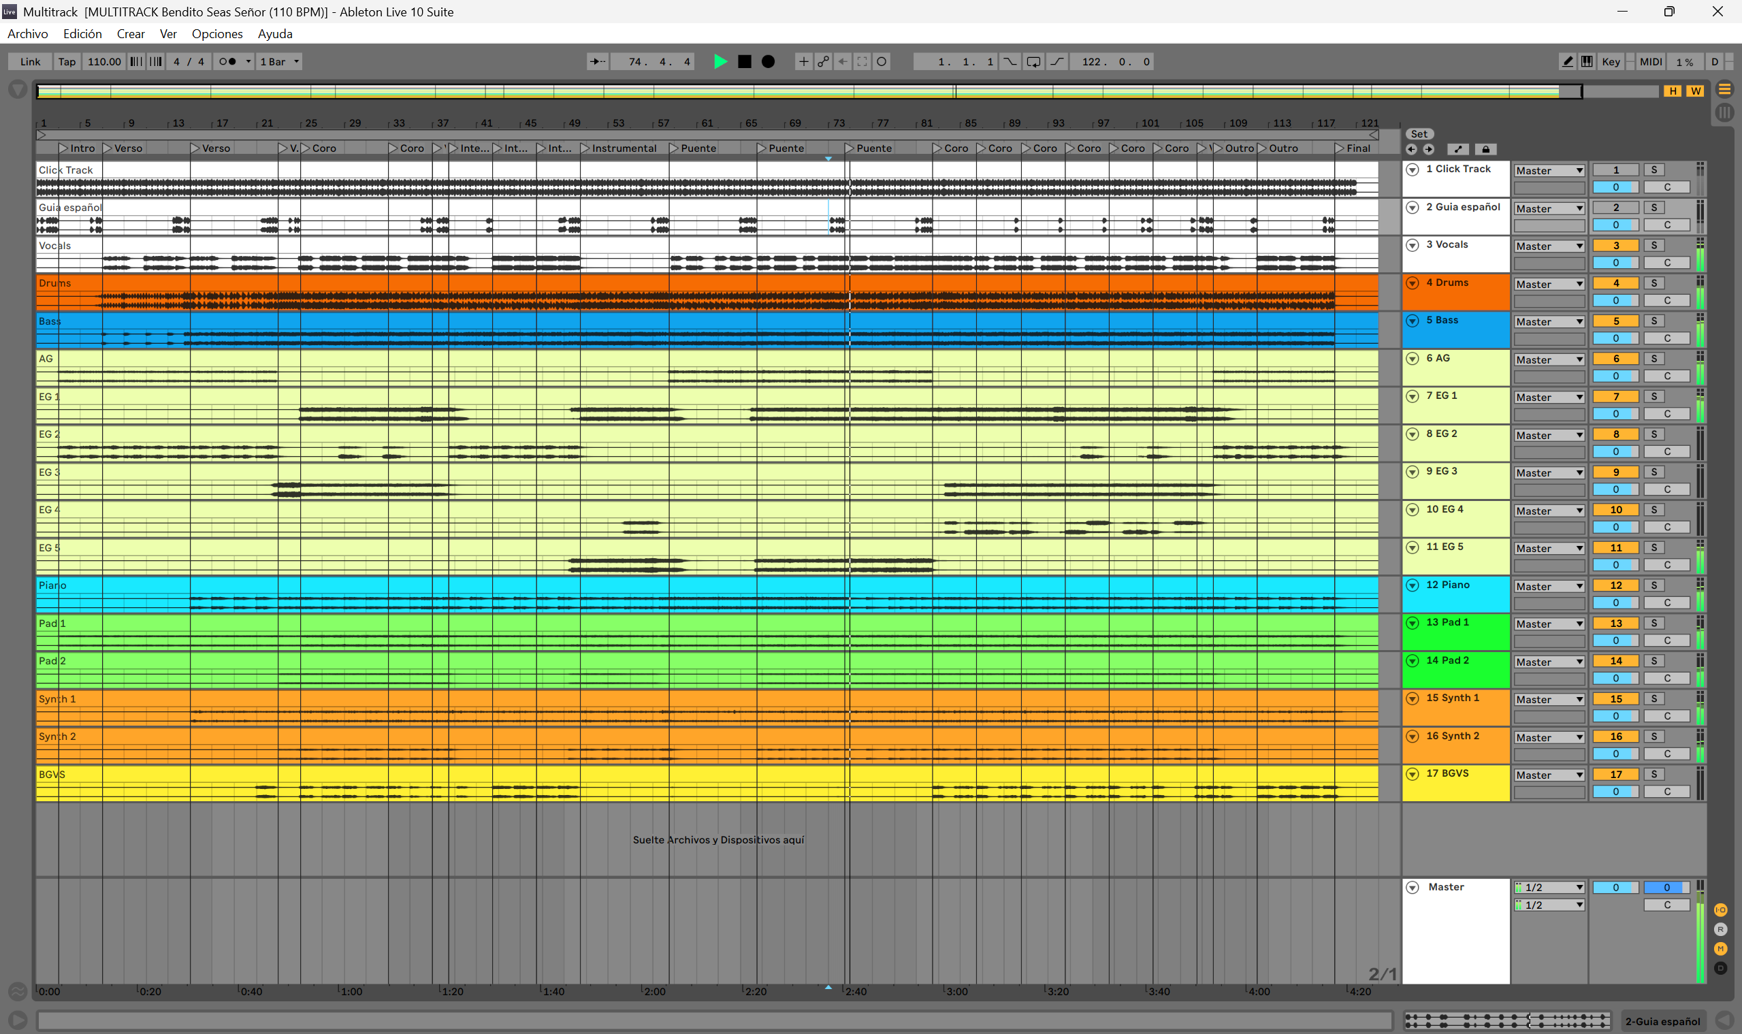Deactivate Piano track with activator 12
The image size is (1742, 1034).
pyautogui.click(x=1616, y=585)
